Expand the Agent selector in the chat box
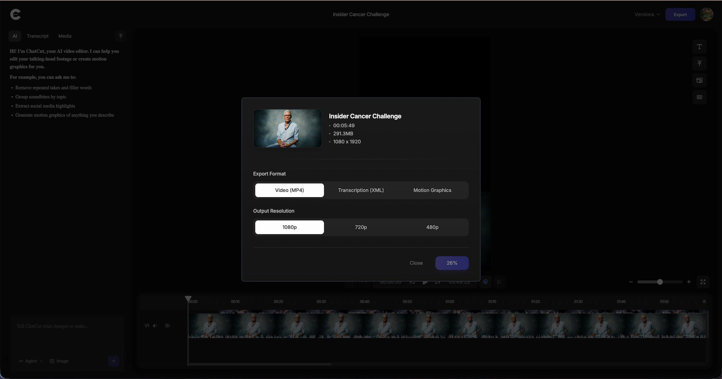Screen dimensions: 722x379 pyautogui.click(x=30, y=361)
